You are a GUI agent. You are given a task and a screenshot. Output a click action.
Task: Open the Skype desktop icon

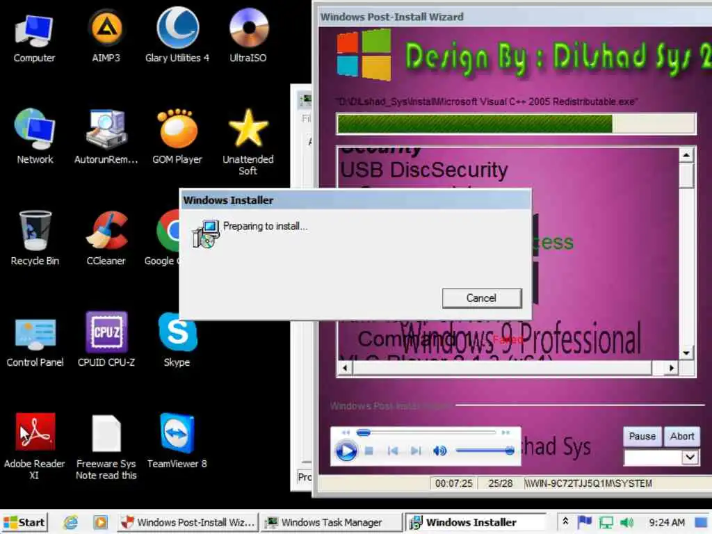coord(177,339)
